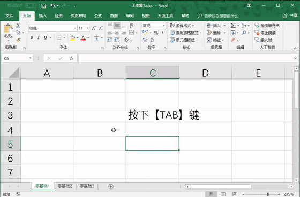
Task: Click the 条件格式 button
Action: (182, 26)
